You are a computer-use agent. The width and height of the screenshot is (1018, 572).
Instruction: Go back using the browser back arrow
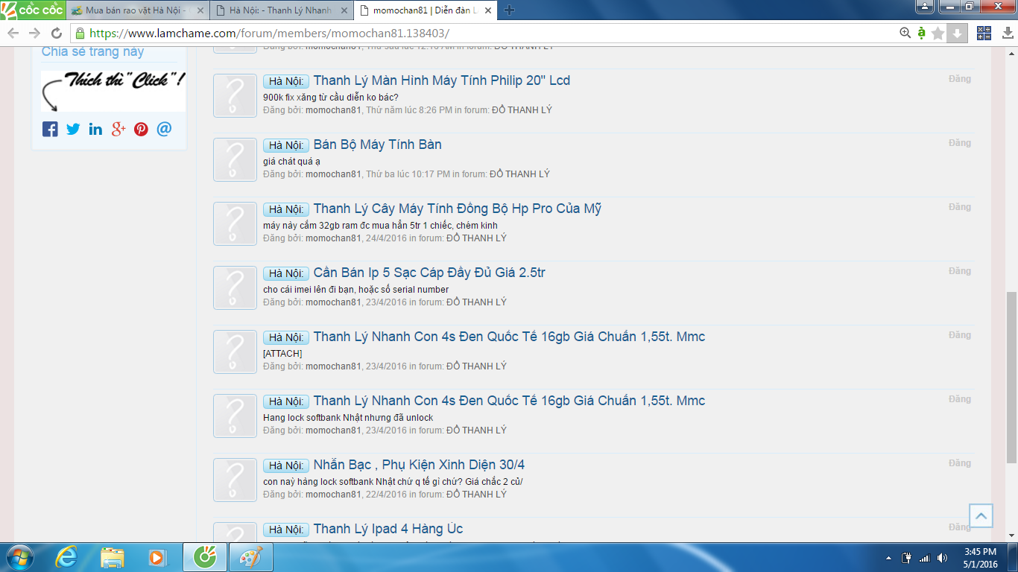coord(13,33)
